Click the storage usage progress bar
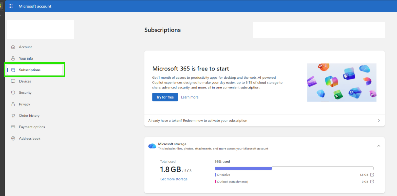Viewport: 397px width, 196px height. 294,168
